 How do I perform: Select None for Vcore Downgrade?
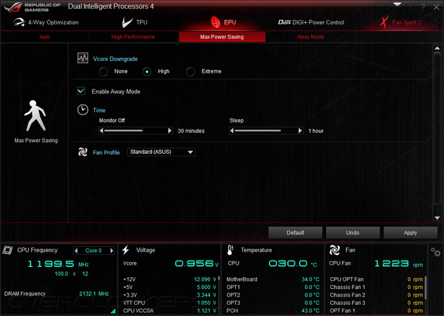[103, 71]
